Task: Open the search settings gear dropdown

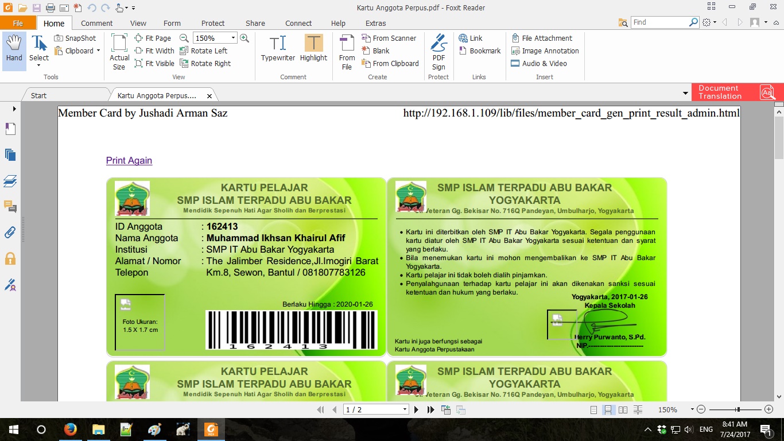Action: (x=709, y=22)
